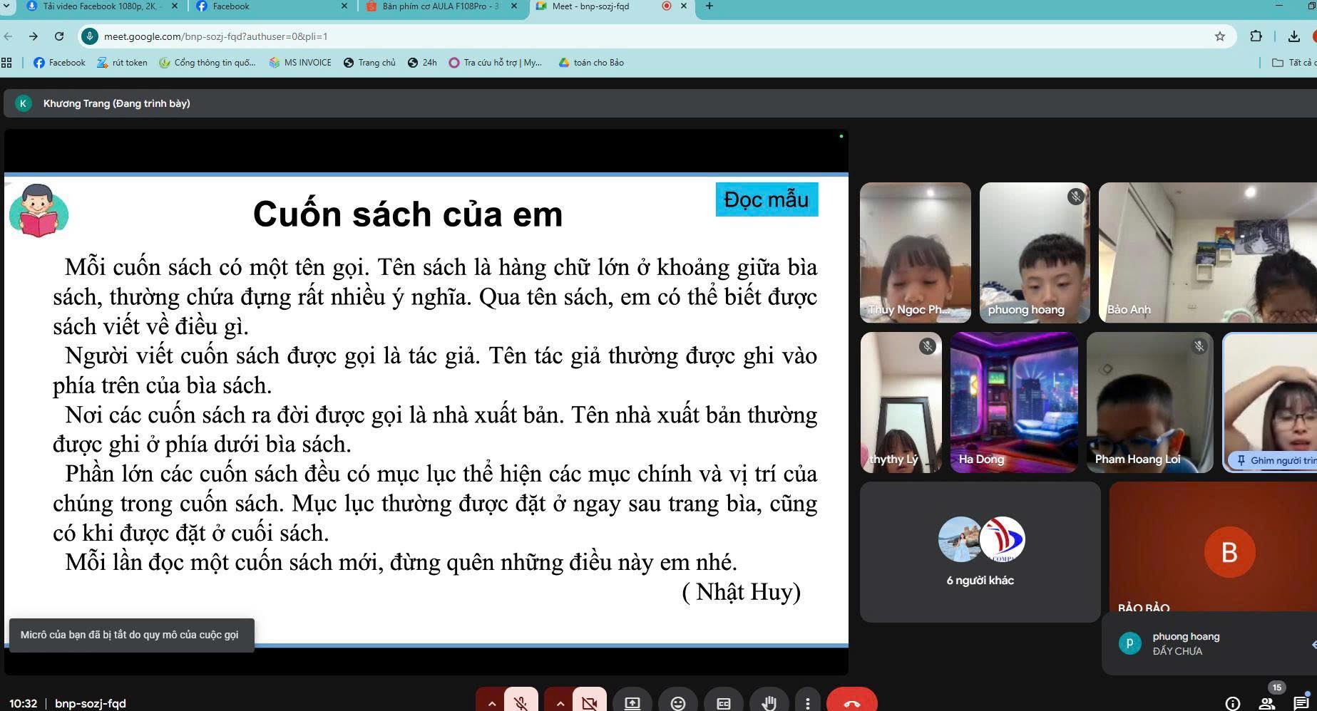Open the MS INVOICE bookmark
This screenshot has width=1317, height=711.
[x=300, y=63]
